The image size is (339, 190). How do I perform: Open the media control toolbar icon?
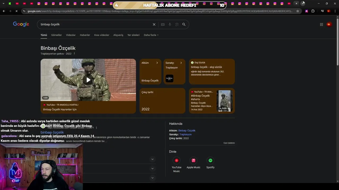click(x=322, y=11)
